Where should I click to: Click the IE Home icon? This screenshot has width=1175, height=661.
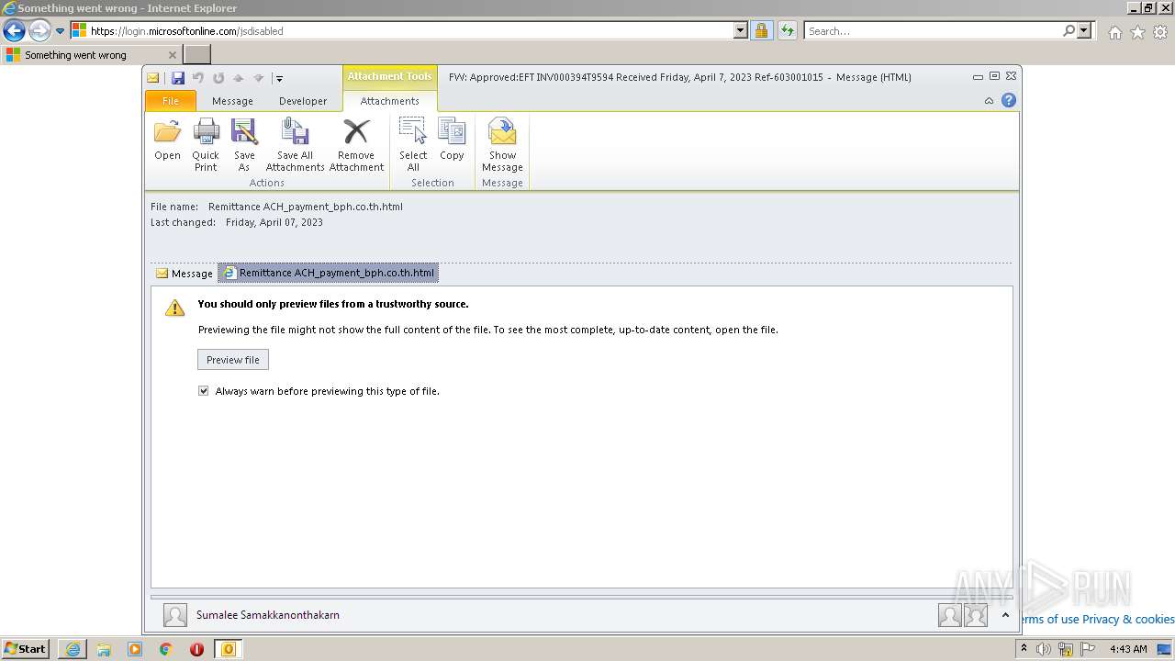pos(1114,32)
